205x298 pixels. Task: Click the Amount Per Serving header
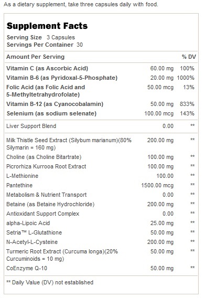pos(35,57)
